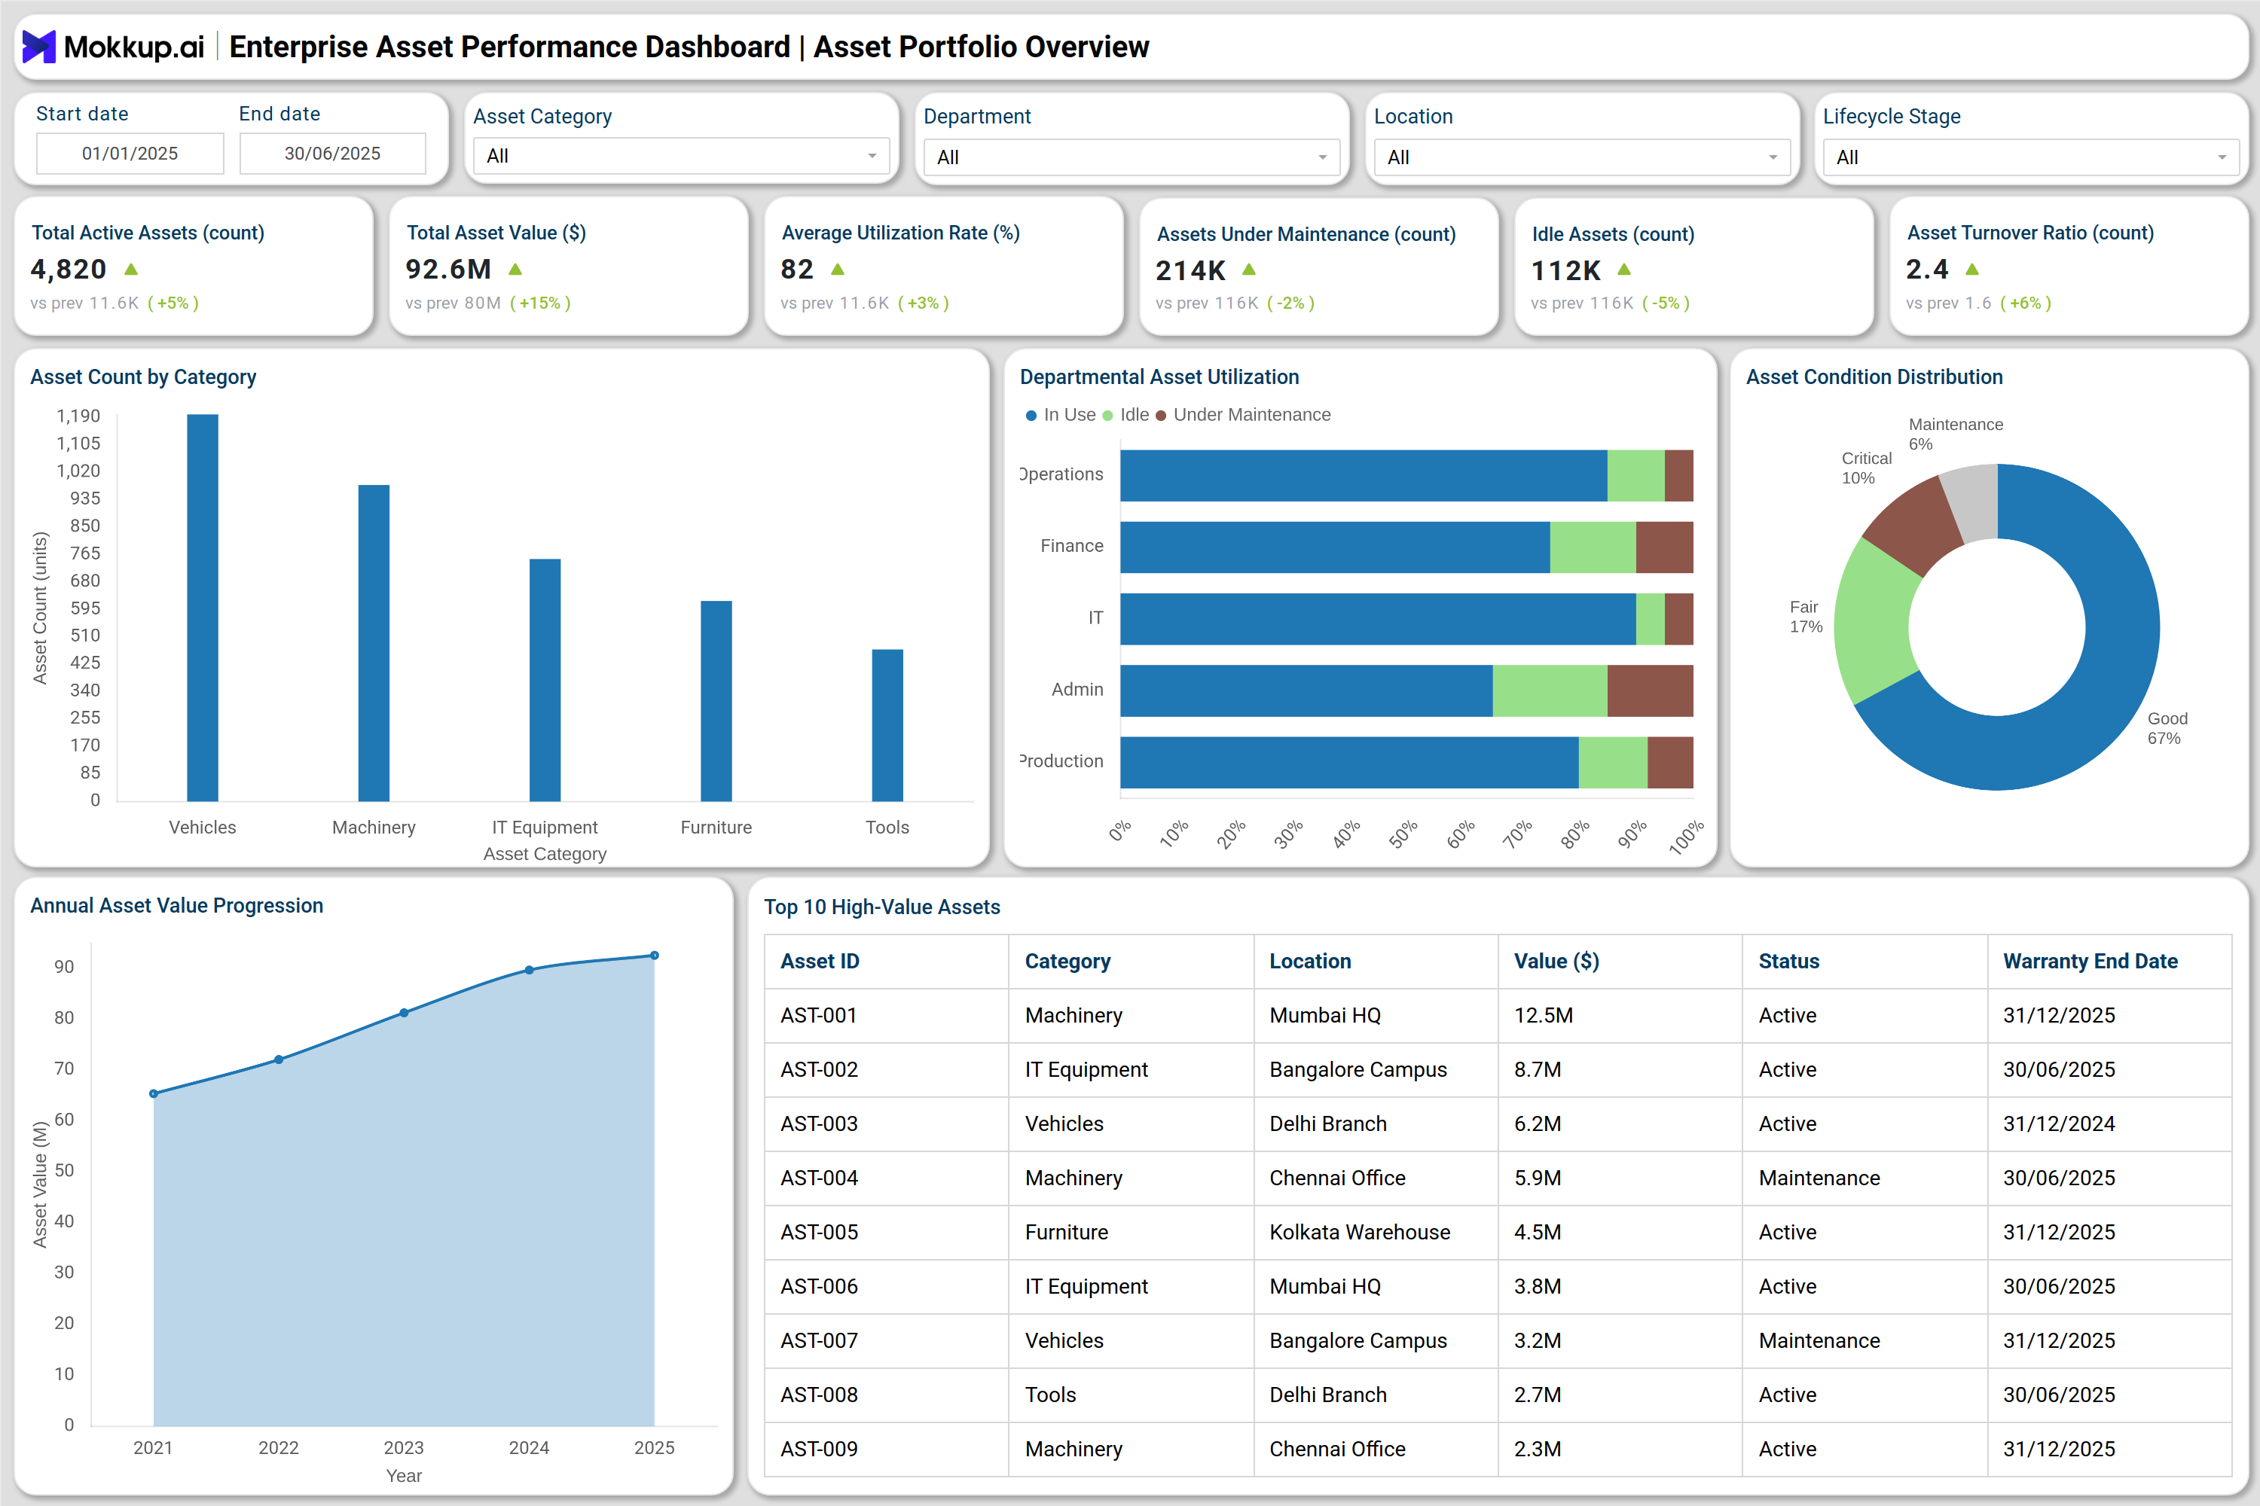
Task: Click the AST-004 cell
Action: click(x=886, y=1178)
